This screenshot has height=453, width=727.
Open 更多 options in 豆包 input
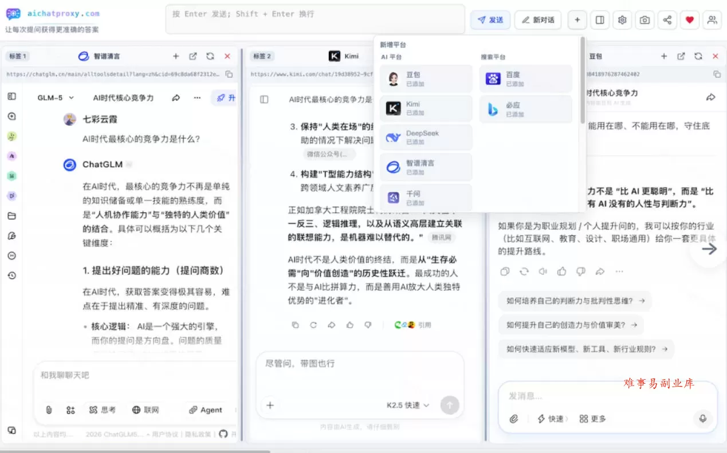pyautogui.click(x=592, y=419)
